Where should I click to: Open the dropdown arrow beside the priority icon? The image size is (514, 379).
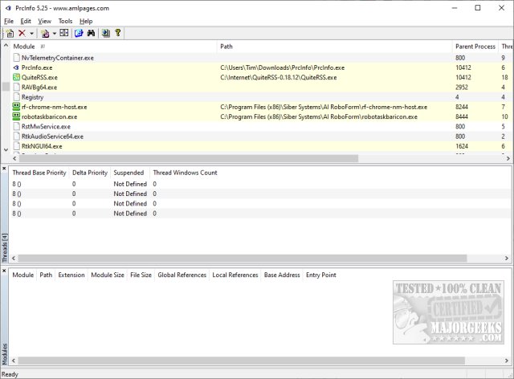(55, 34)
